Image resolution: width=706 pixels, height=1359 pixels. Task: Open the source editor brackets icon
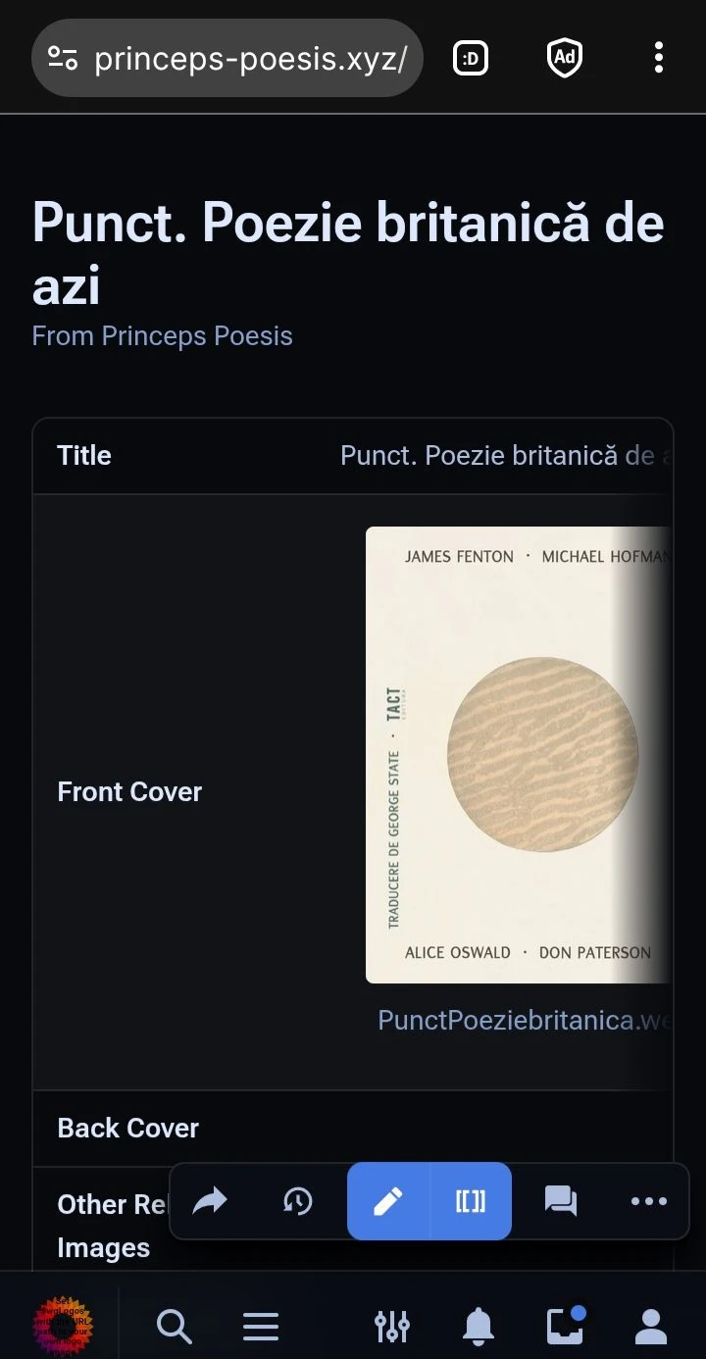tap(471, 1201)
